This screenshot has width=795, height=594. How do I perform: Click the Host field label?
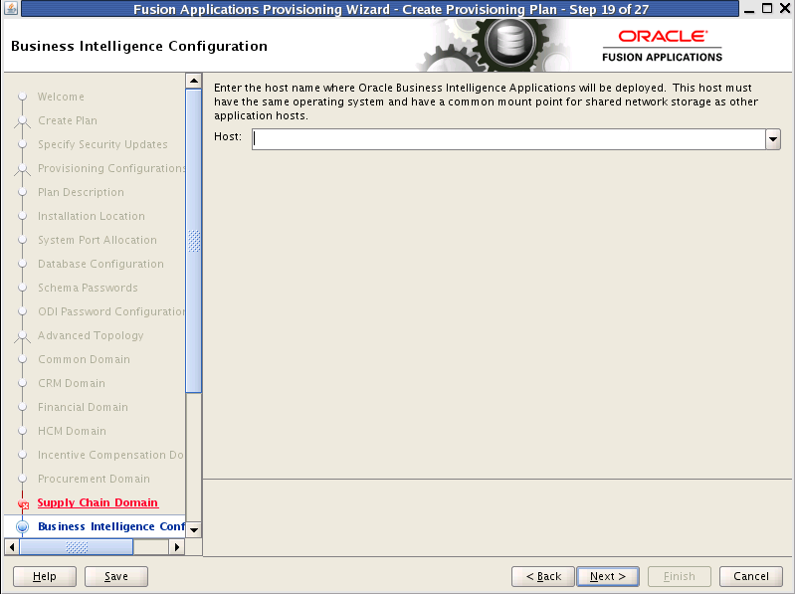coord(228,137)
